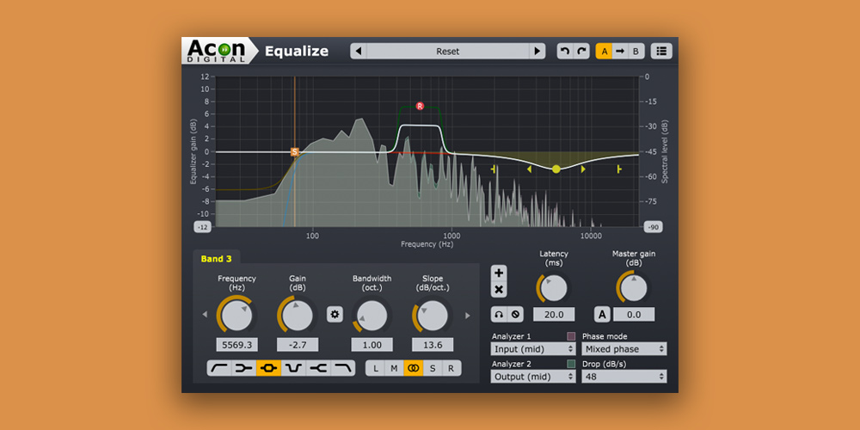This screenshot has height=430, width=860.
Task: Click the redo arrow button
Action: [582, 51]
